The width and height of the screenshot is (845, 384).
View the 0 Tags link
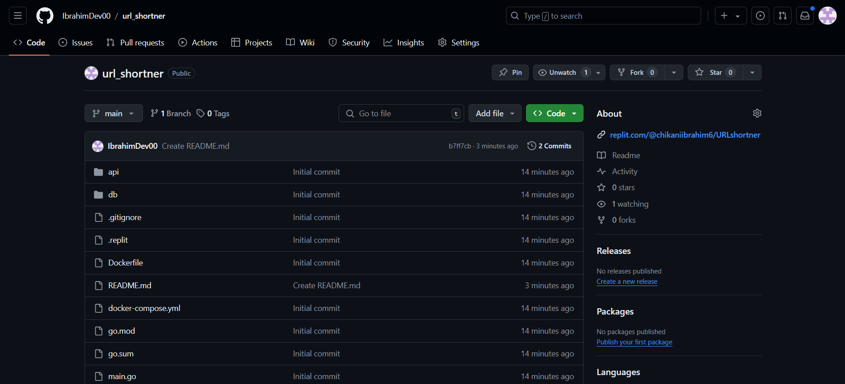pos(213,114)
